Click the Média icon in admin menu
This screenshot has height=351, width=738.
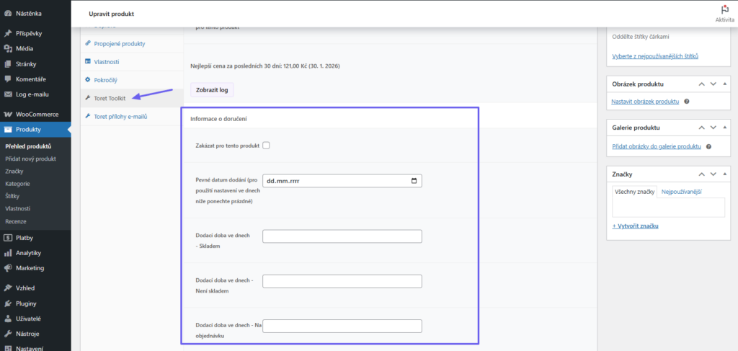(7, 48)
